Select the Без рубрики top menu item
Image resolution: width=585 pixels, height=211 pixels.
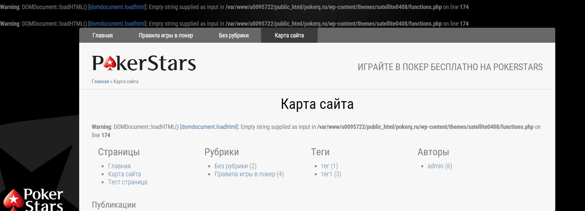[234, 35]
